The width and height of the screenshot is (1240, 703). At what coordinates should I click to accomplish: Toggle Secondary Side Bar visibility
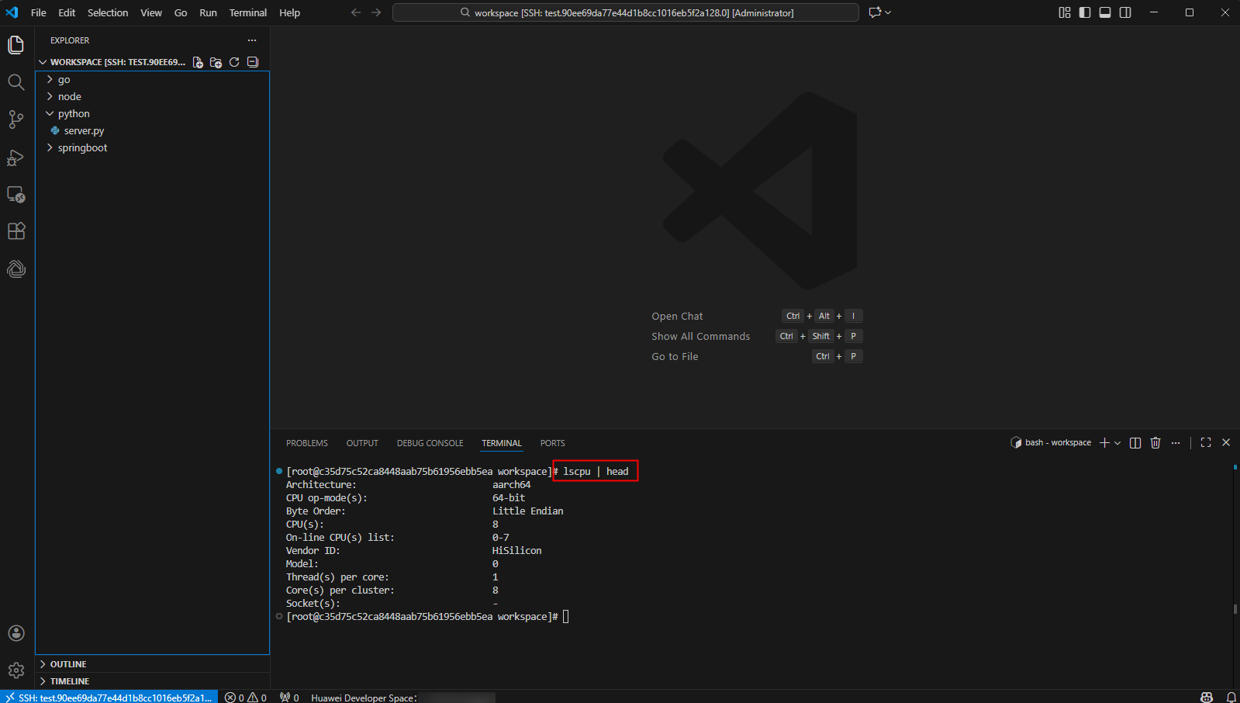coord(1125,12)
